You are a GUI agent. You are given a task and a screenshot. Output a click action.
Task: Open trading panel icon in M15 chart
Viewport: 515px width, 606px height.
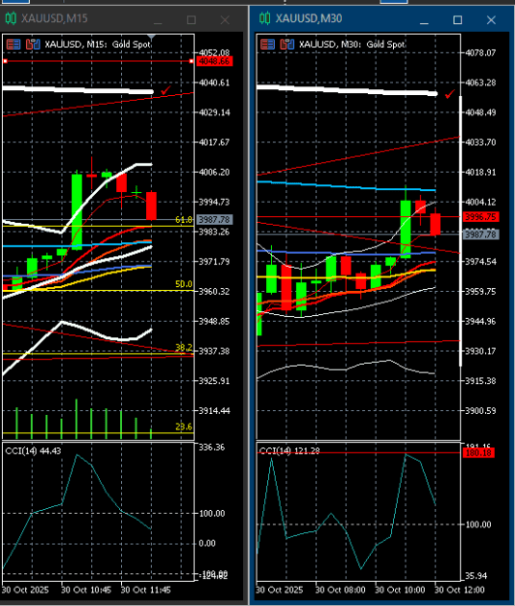pos(33,45)
